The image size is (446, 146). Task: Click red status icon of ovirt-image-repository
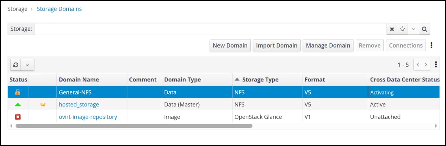click(x=17, y=117)
